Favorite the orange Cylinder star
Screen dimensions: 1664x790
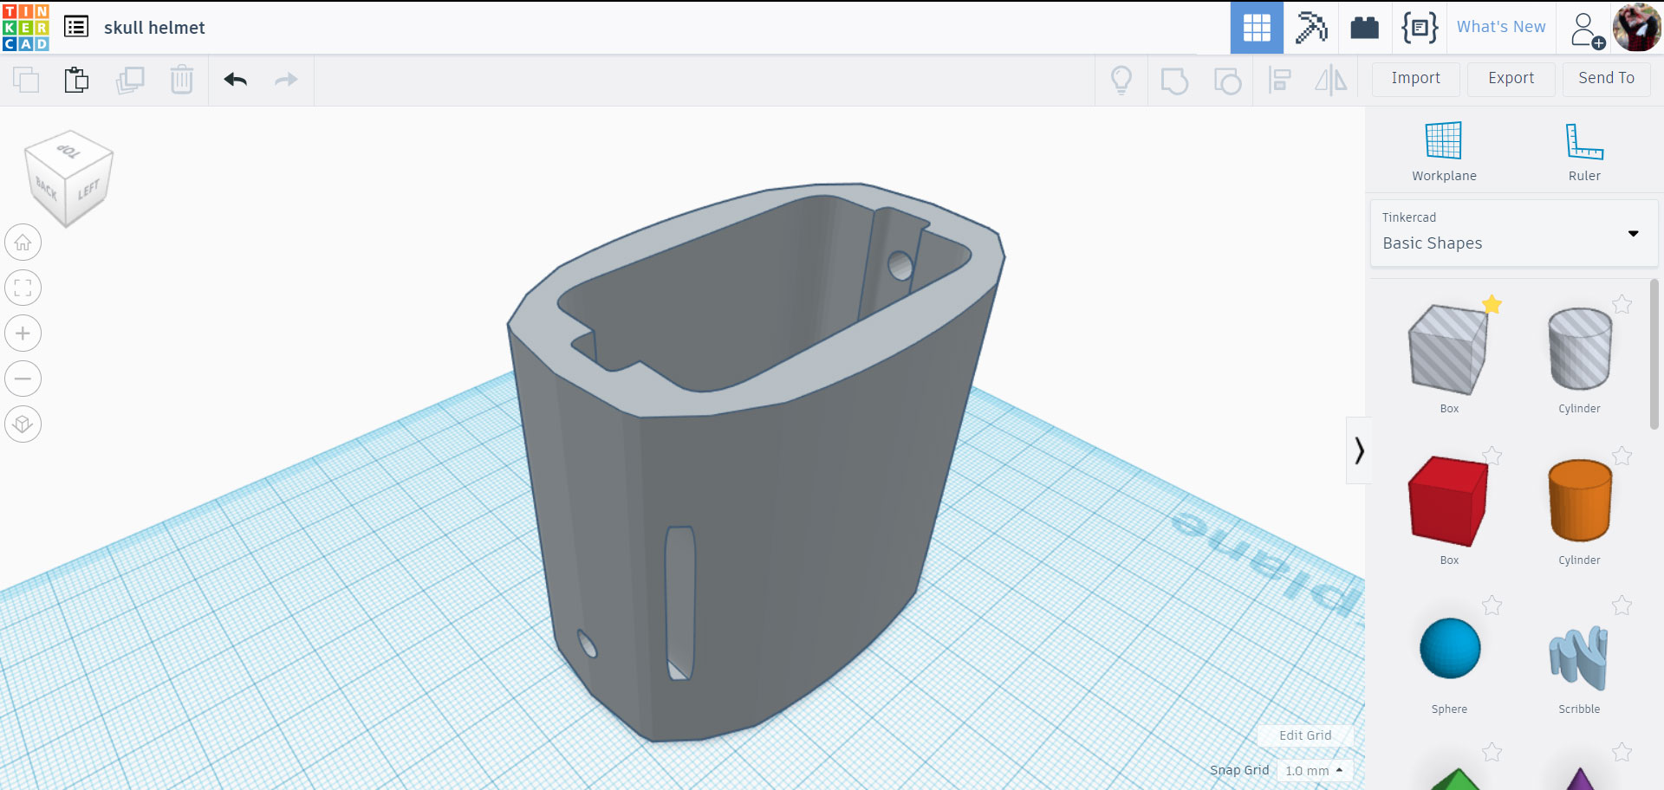tap(1622, 456)
